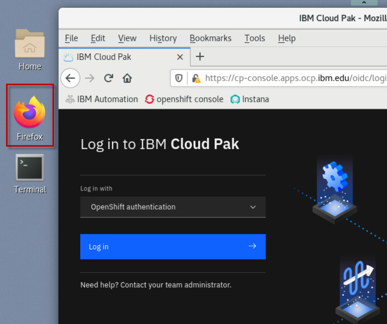Viewport: 387px width, 324px height.
Task: Open the Instana bookmark
Action: [x=250, y=99]
